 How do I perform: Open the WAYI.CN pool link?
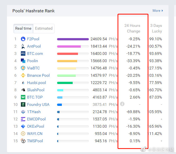(35, 134)
